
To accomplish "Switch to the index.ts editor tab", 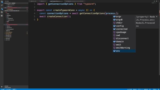I will (x=43, y=1).
